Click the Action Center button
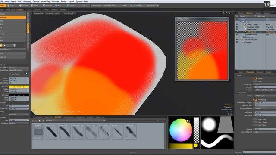Screen dimensions: 276x155 (96, 6)
